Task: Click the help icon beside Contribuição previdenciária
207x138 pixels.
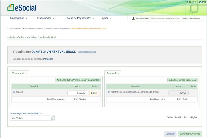Action: (x=109, y=92)
